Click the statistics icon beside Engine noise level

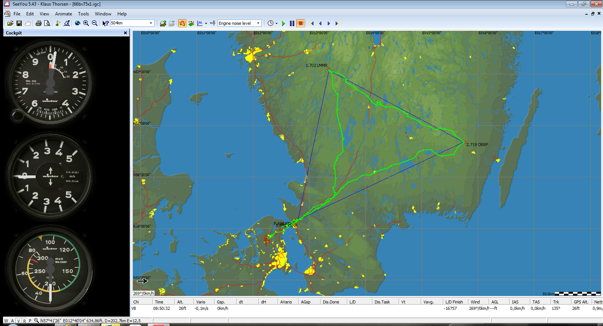(213, 23)
